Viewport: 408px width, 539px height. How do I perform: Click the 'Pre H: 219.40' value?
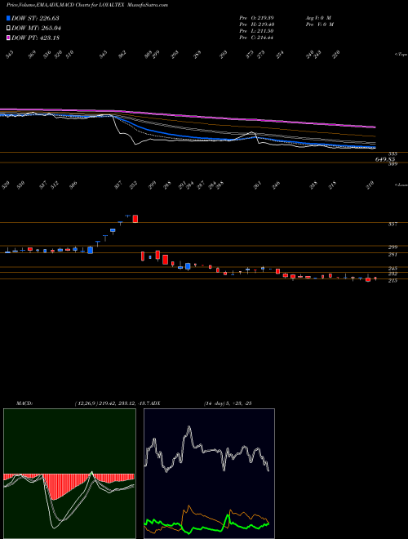click(256, 24)
